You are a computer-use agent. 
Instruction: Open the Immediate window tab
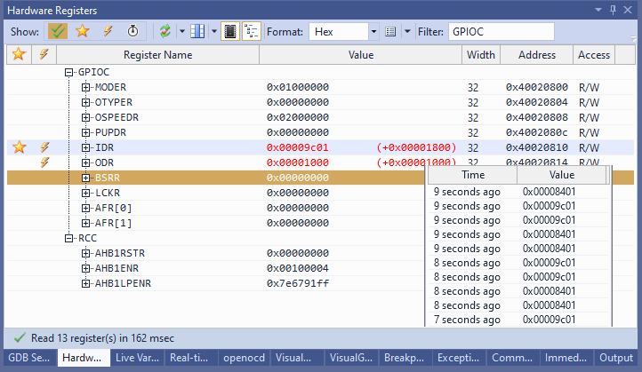(566, 358)
